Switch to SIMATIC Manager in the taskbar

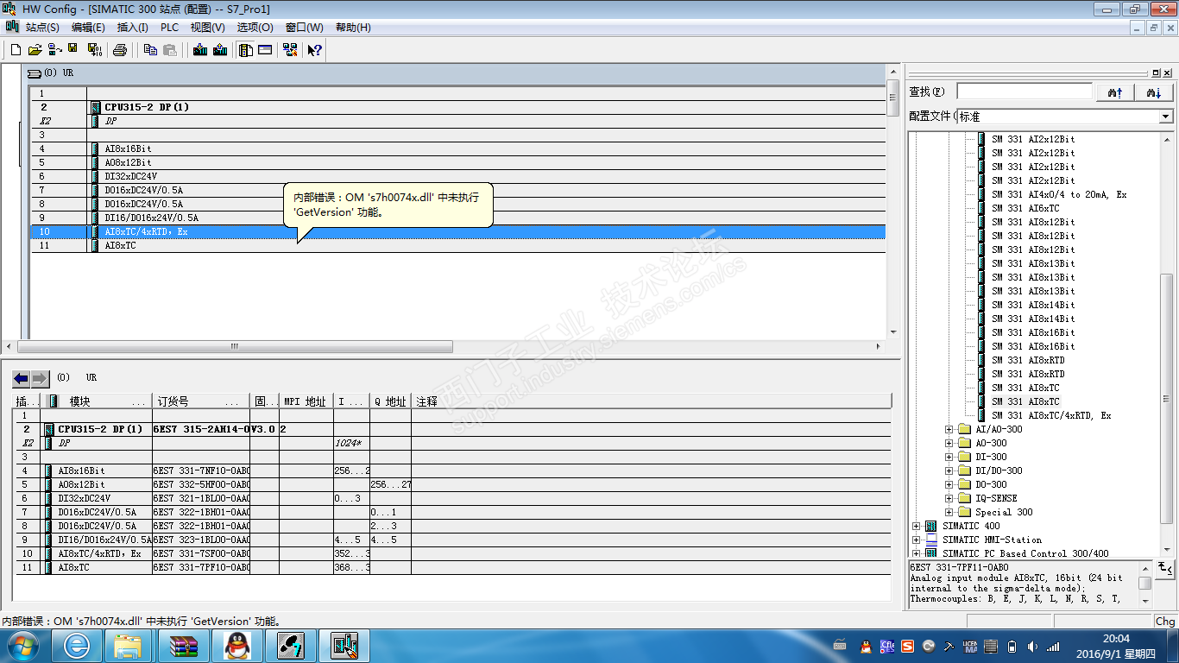click(291, 645)
